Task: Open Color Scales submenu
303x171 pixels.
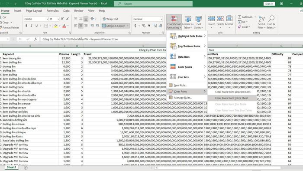Action: pos(187,67)
